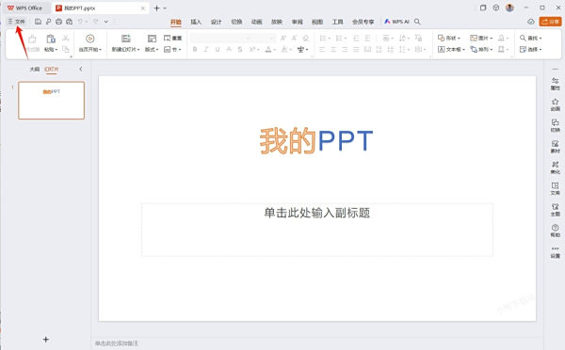Click the increase font size icon
Screen dimensions: 565x350
point(283,39)
